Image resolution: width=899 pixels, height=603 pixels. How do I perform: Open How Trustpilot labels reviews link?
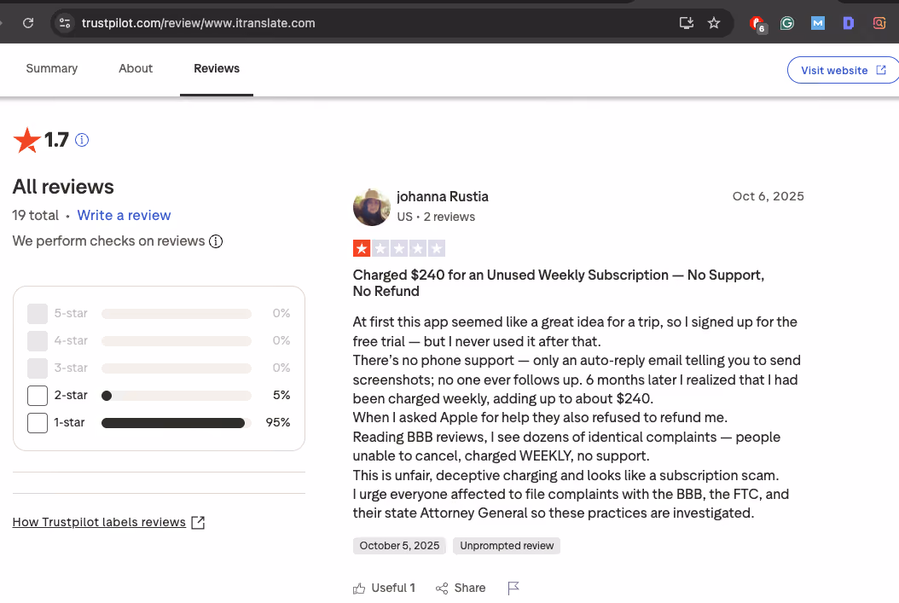point(99,522)
